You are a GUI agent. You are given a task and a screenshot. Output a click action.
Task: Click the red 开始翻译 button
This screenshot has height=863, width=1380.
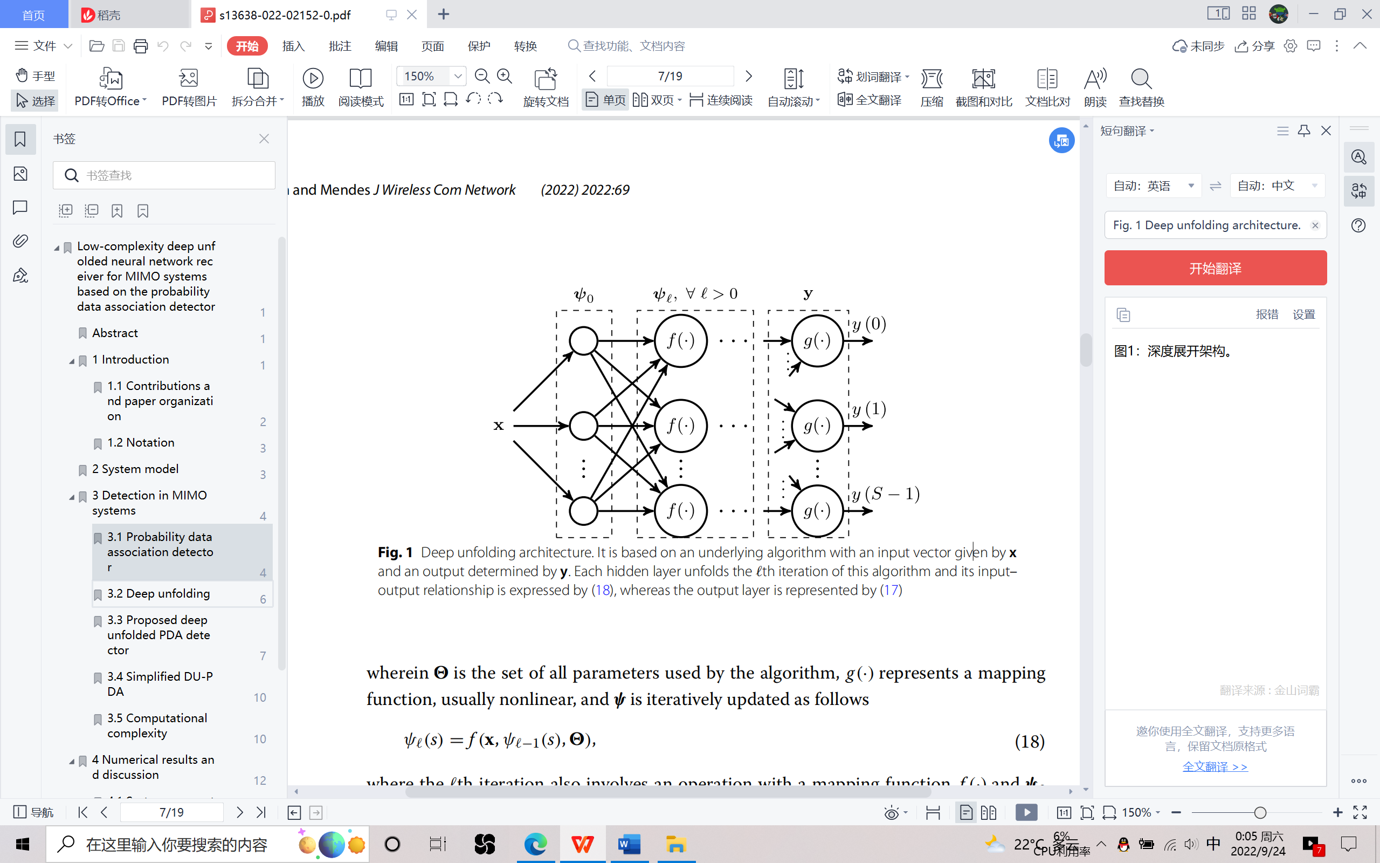tap(1215, 268)
